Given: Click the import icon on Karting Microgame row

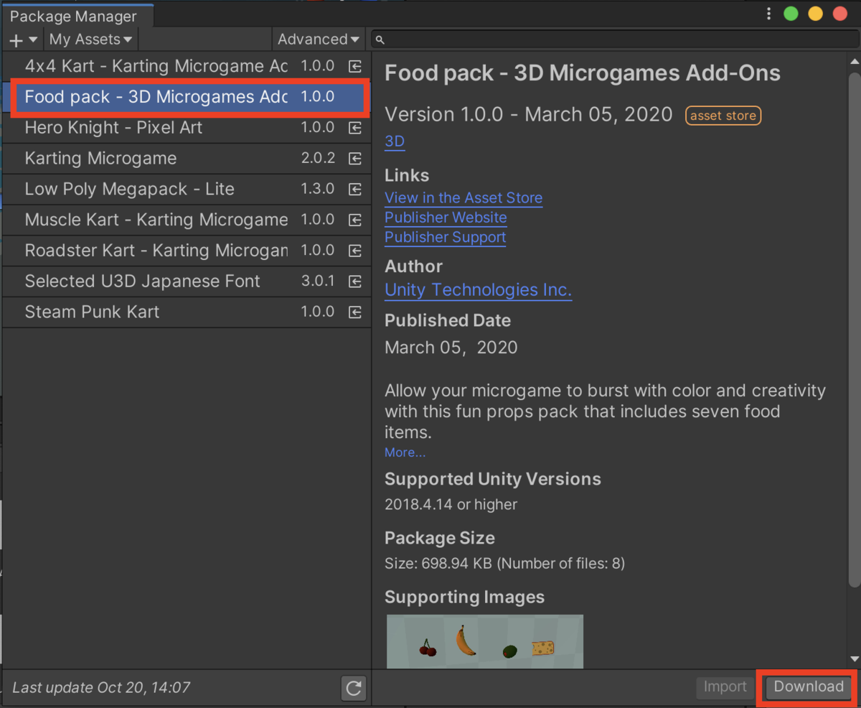Looking at the screenshot, I should click(x=354, y=159).
